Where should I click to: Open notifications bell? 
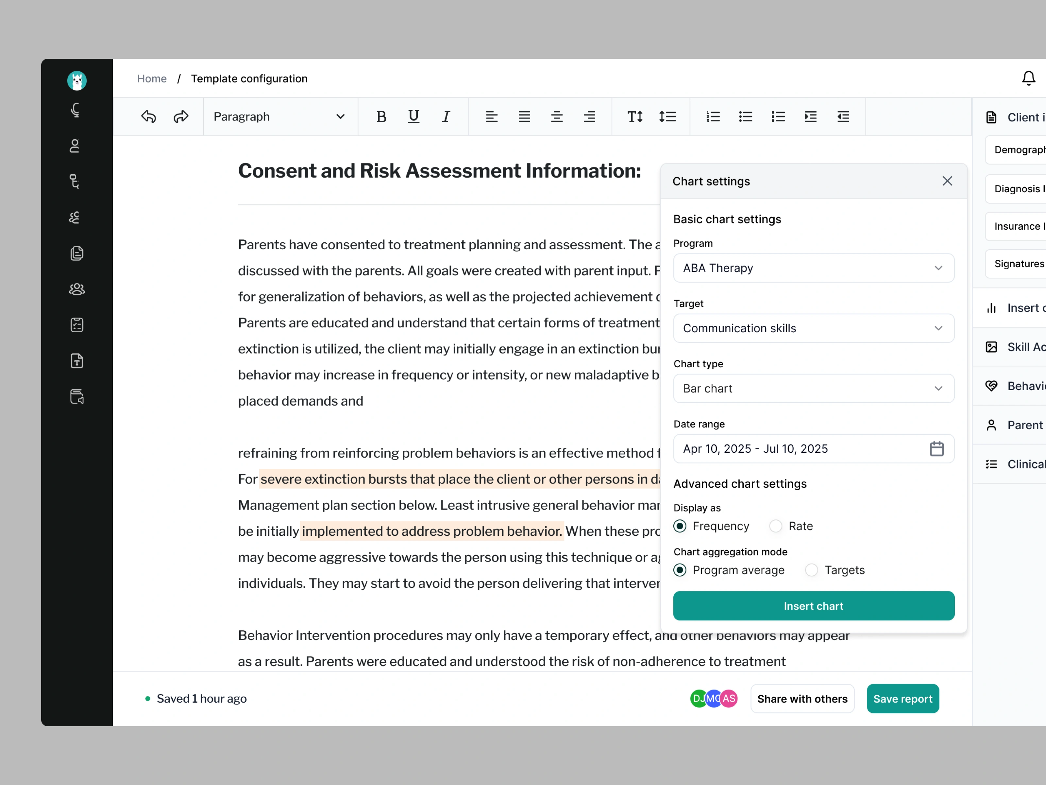pyautogui.click(x=1028, y=78)
